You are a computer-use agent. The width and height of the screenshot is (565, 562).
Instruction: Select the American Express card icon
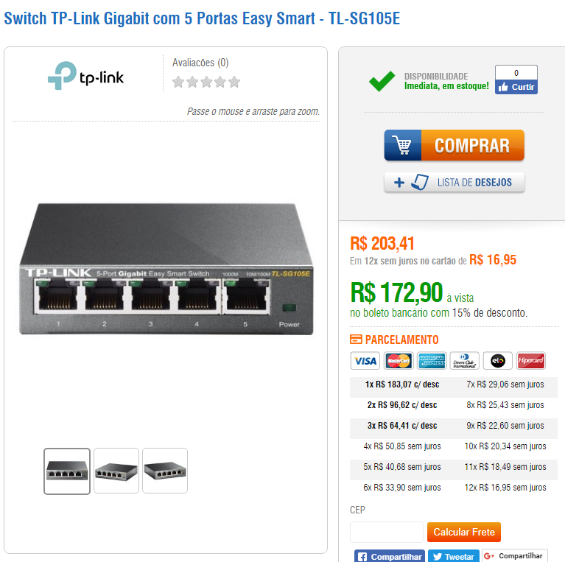coord(432,361)
